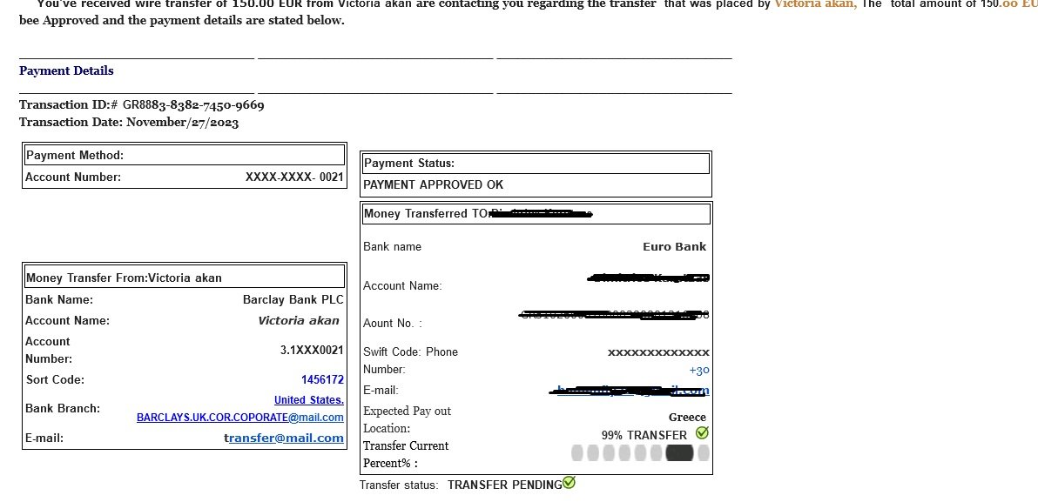The width and height of the screenshot is (1038, 502).
Task: Select Greece payout location value
Action: (687, 418)
